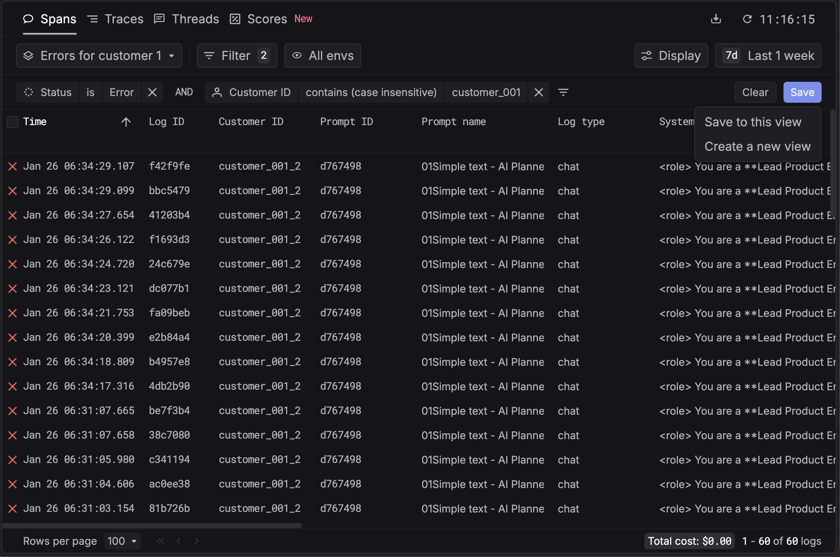Click the refresh icon beside the time

pos(747,19)
